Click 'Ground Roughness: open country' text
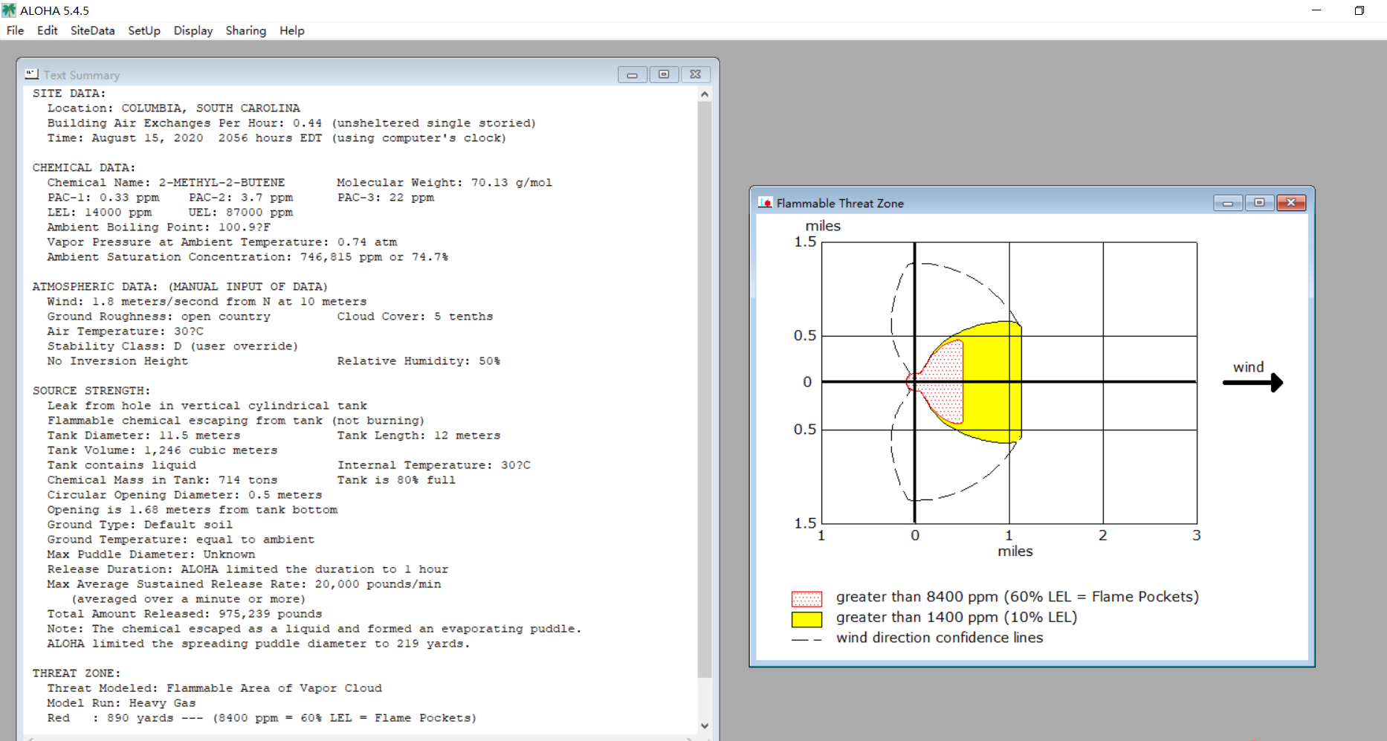The height and width of the screenshot is (741, 1387). (159, 317)
